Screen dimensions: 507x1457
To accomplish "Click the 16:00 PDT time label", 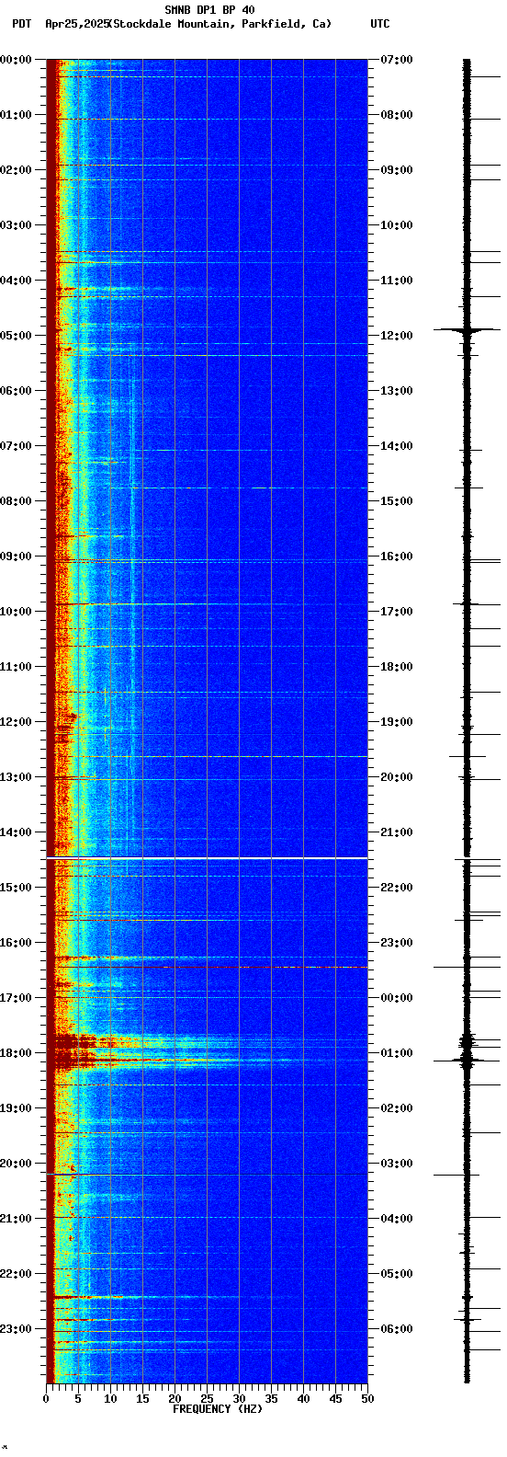I will point(16,943).
